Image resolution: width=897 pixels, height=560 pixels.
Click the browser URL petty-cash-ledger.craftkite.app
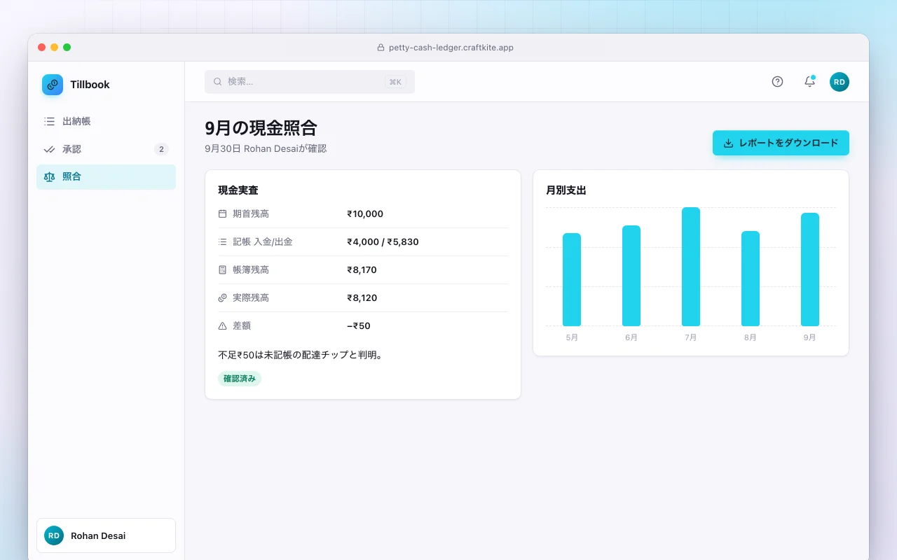pyautogui.click(x=451, y=48)
